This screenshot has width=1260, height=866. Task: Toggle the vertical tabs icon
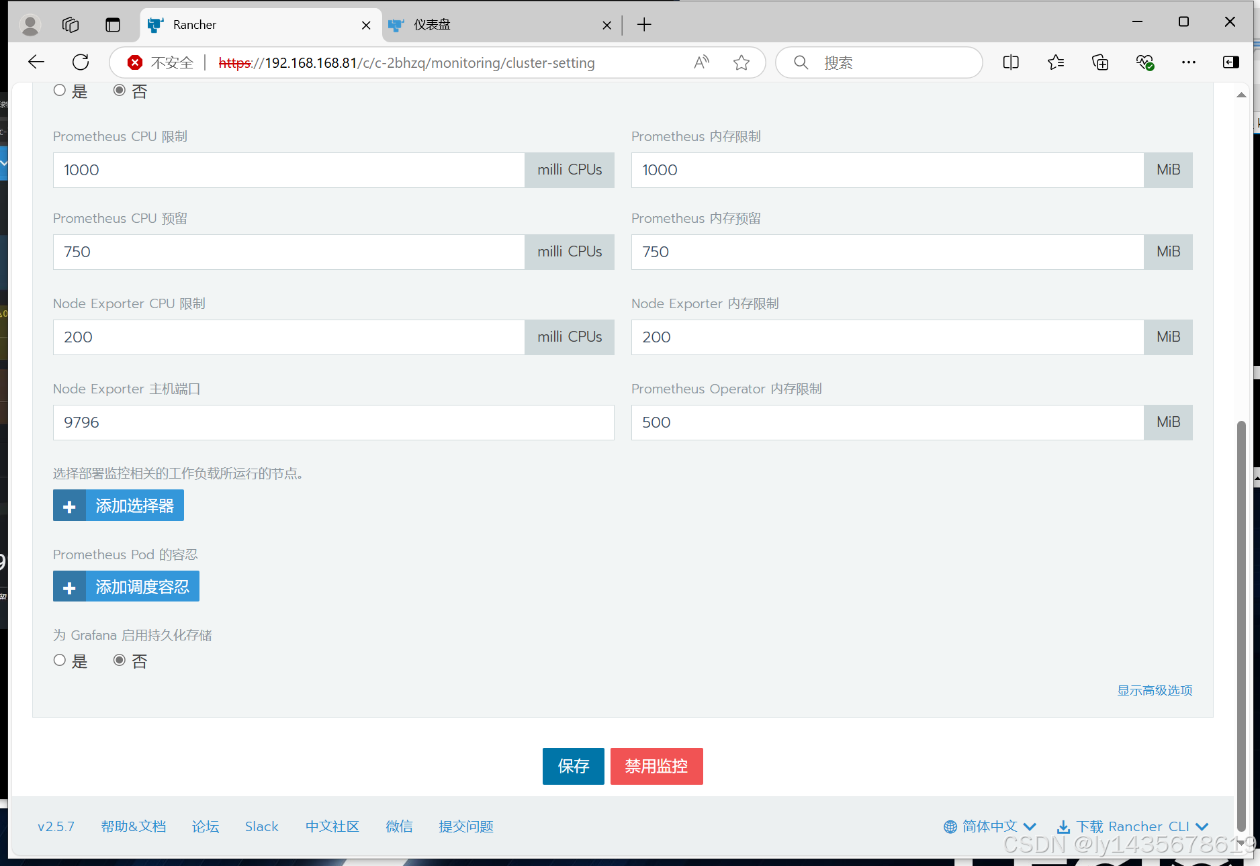coord(113,25)
